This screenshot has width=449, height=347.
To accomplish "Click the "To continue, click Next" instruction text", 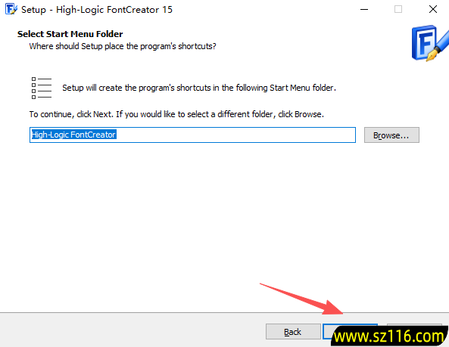I will coord(176,114).
